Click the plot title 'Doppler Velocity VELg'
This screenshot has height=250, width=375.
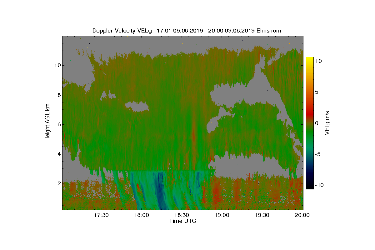tap(122, 31)
